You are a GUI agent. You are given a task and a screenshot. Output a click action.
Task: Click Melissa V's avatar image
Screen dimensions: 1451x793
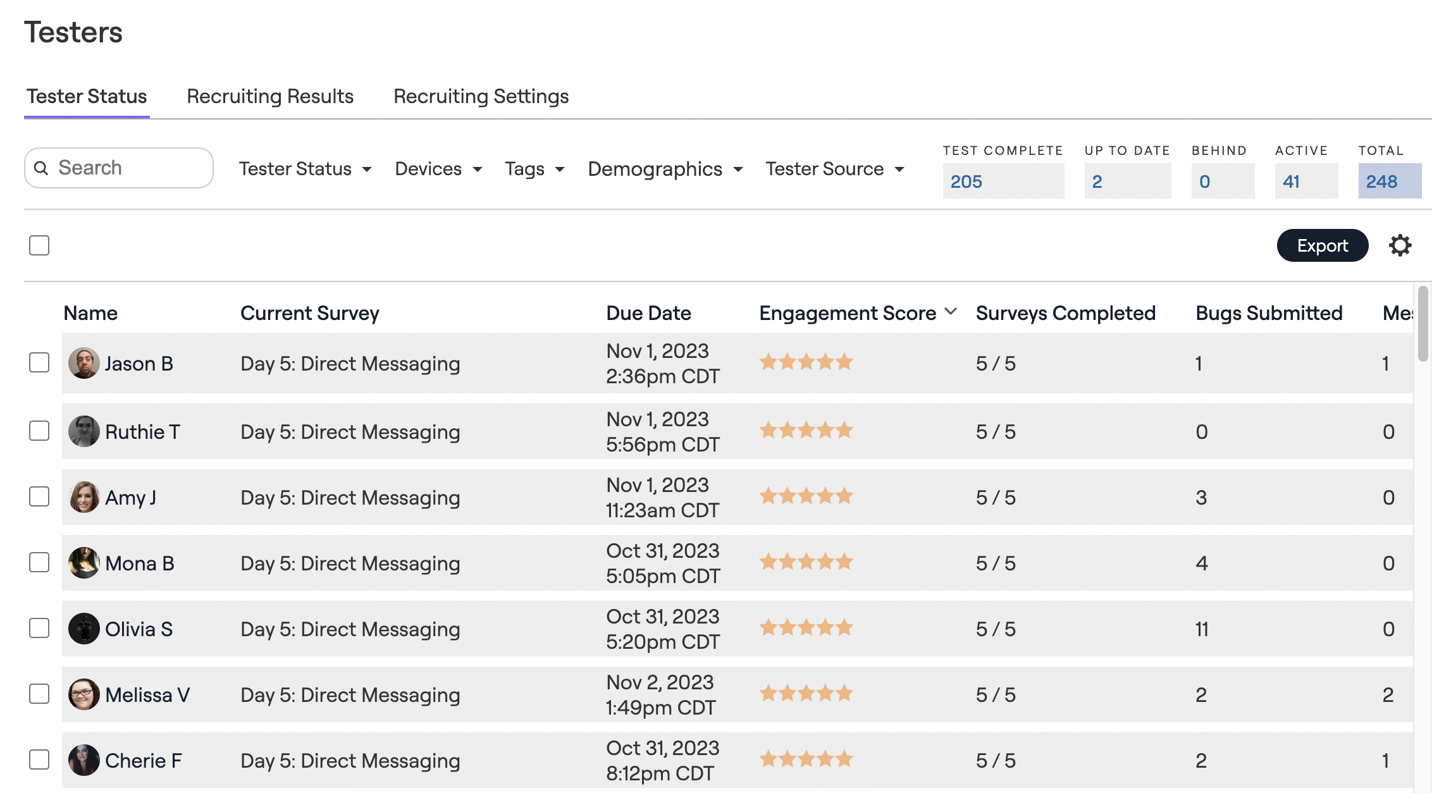[x=83, y=694]
